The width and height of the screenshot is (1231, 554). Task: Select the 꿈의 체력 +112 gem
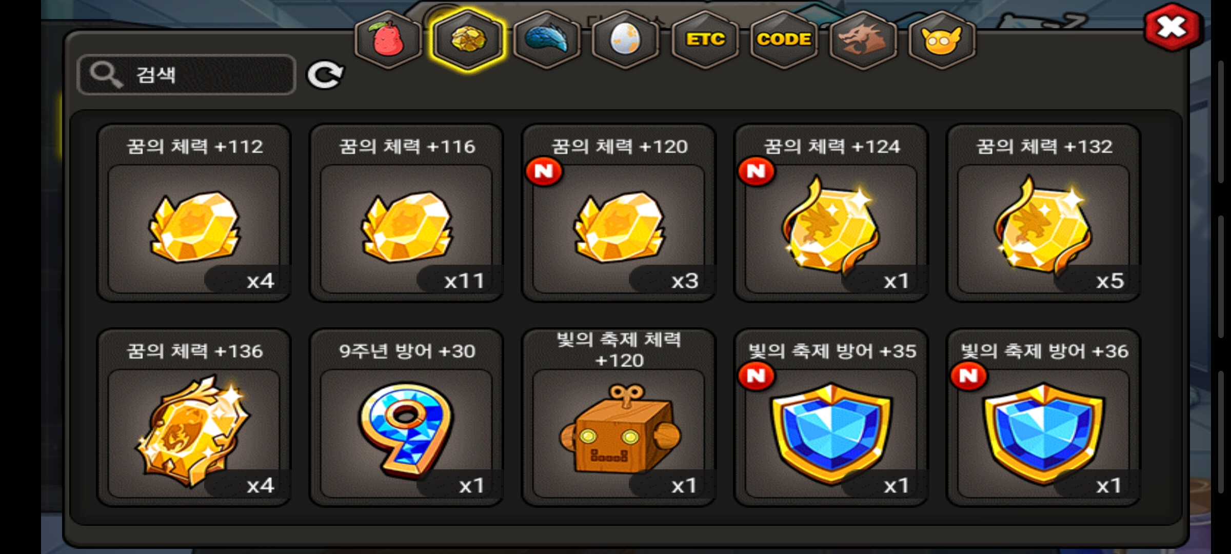click(194, 213)
